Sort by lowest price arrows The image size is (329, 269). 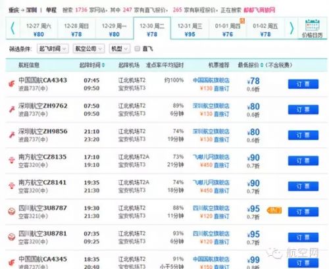click(262, 65)
